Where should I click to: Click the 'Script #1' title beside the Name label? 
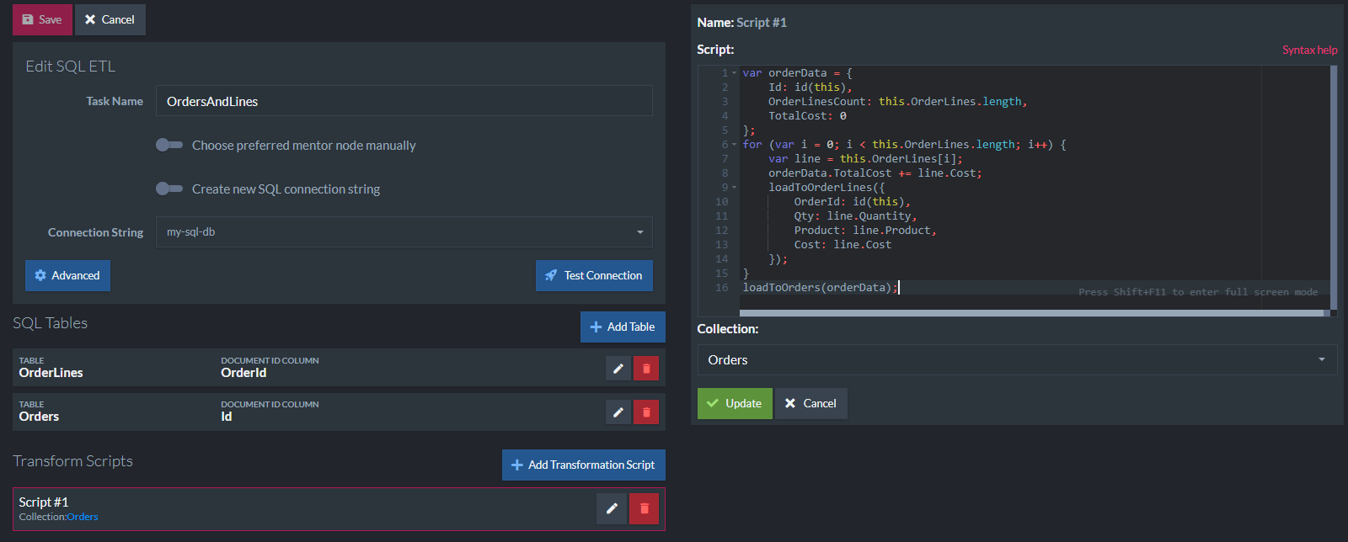(762, 23)
